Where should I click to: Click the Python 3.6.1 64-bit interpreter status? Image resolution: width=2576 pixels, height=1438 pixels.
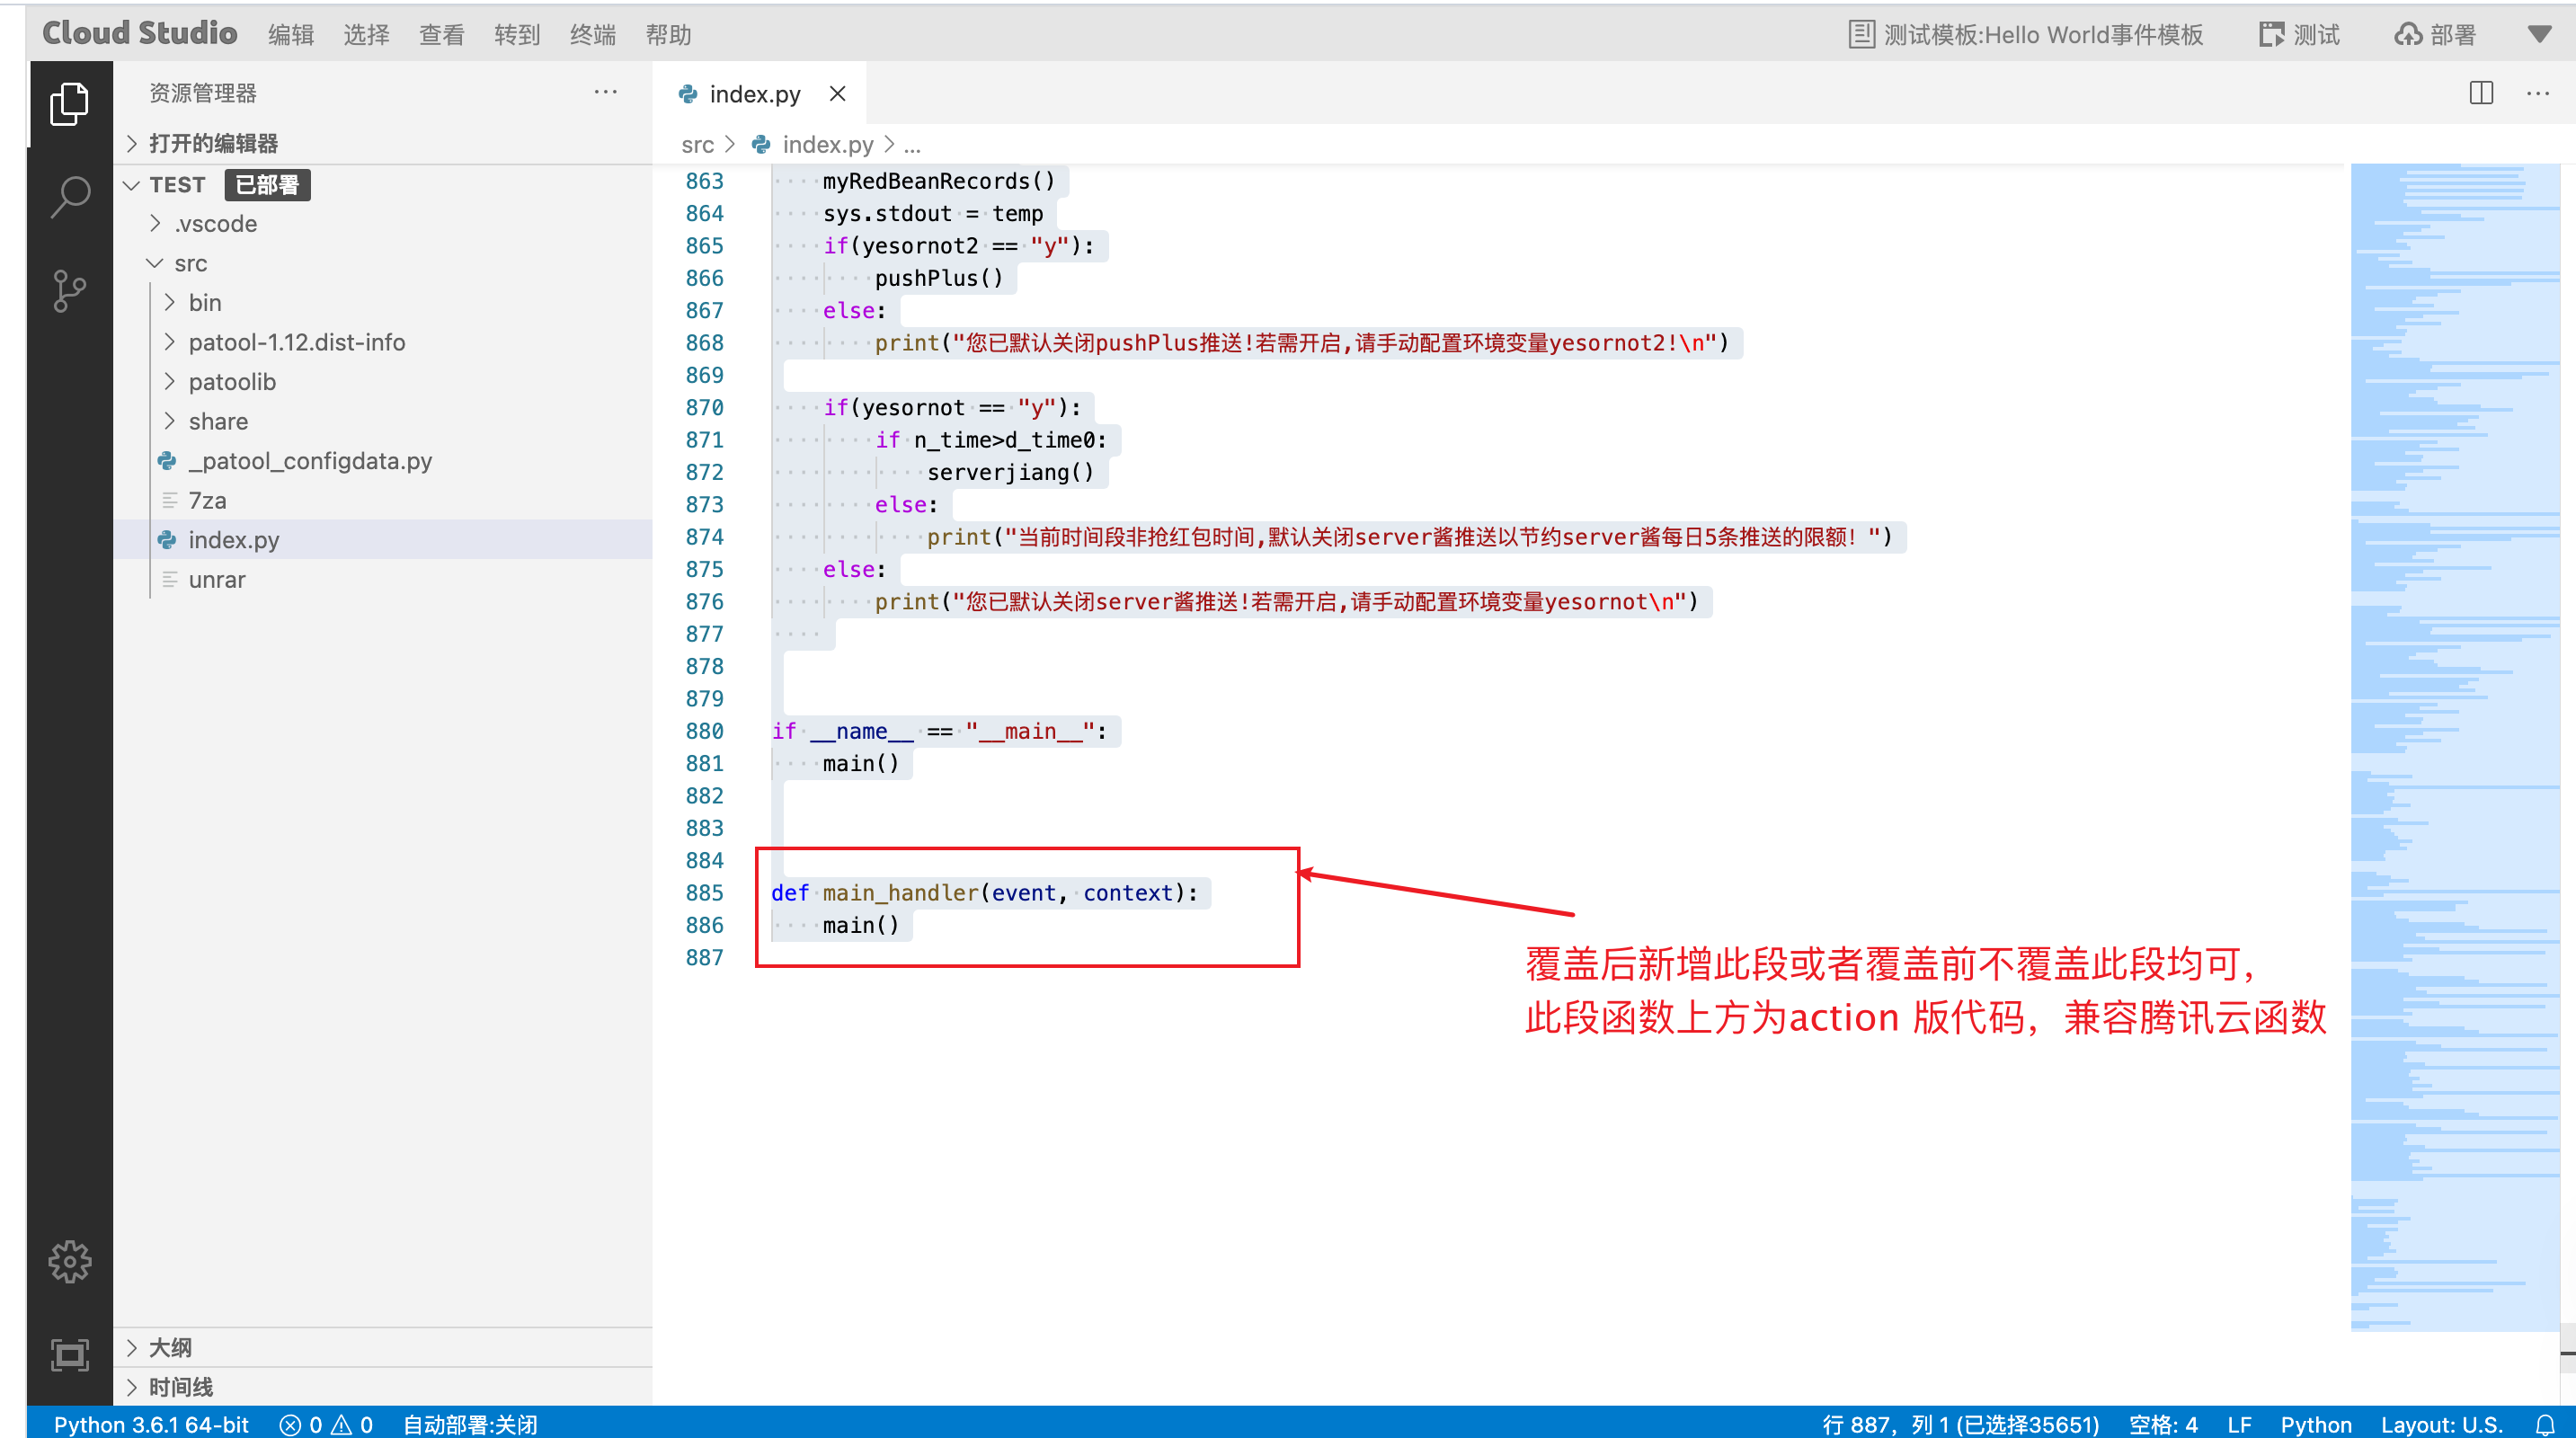151,1424
